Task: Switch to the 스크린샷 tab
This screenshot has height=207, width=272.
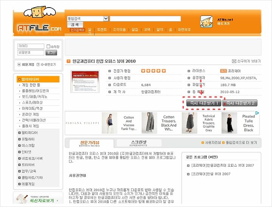Action: [x=139, y=143]
